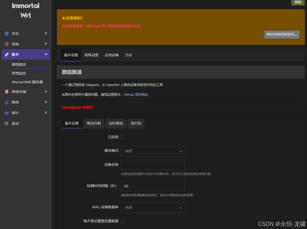
Task: Click the 跳转到密码配置页 button
Action: (282, 34)
